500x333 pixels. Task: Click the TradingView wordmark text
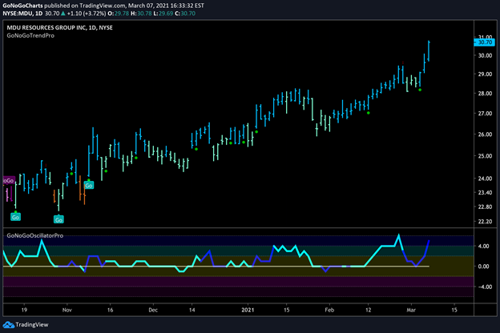[x=32, y=325]
